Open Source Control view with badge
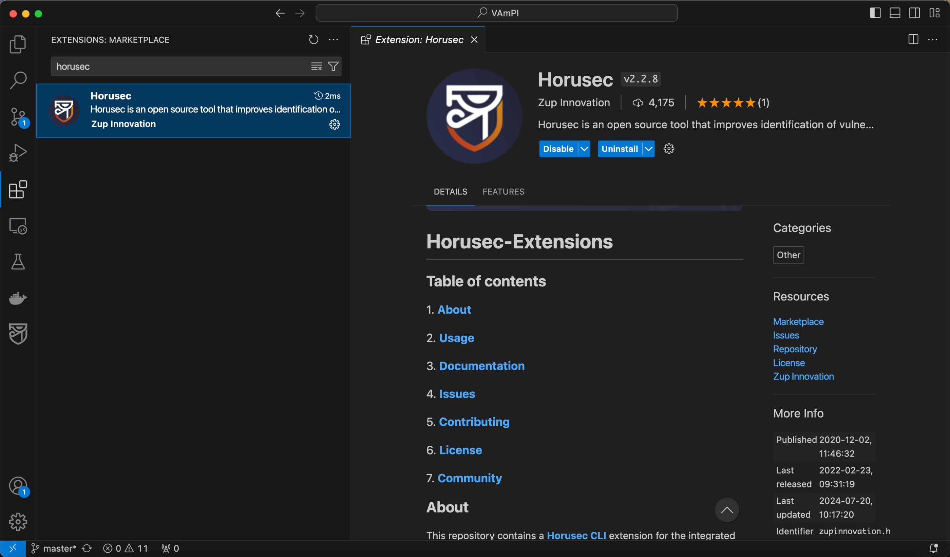 click(x=18, y=117)
